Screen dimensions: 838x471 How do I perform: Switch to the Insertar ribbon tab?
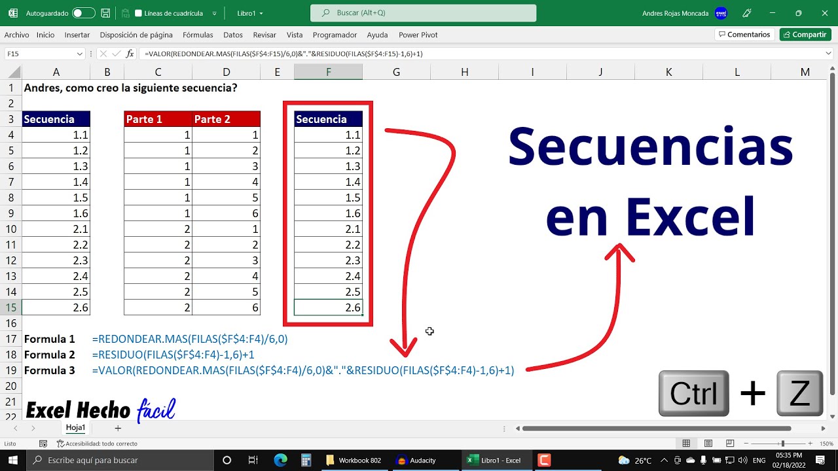[77, 35]
